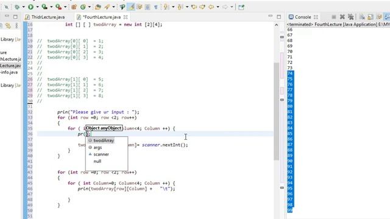Click -info.java in the left panel
The image size is (390, 219).
[9, 72]
